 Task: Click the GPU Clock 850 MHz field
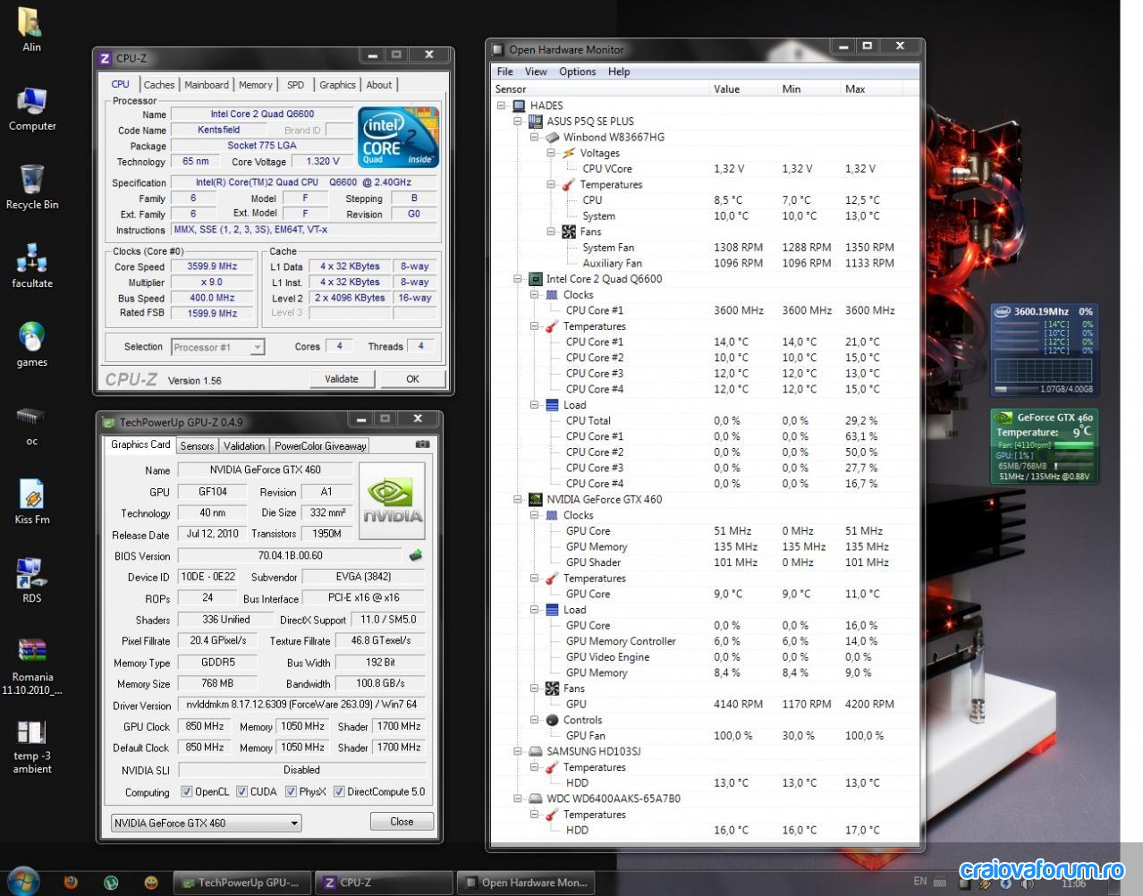click(205, 726)
